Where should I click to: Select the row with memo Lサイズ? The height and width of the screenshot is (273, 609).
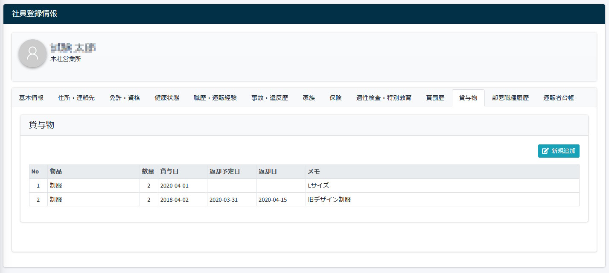pyautogui.click(x=318, y=186)
